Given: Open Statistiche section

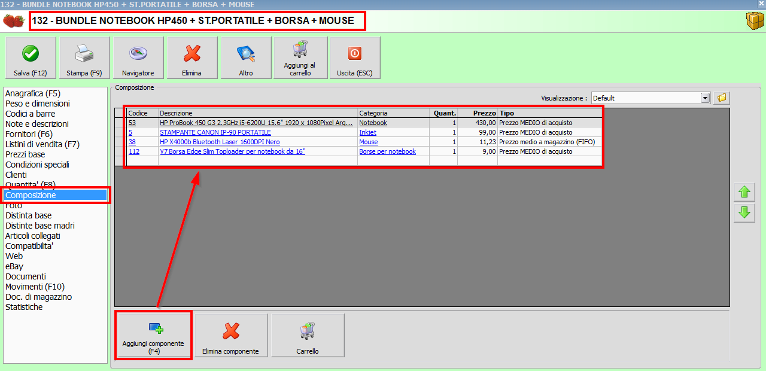Looking at the screenshot, I should (24, 307).
